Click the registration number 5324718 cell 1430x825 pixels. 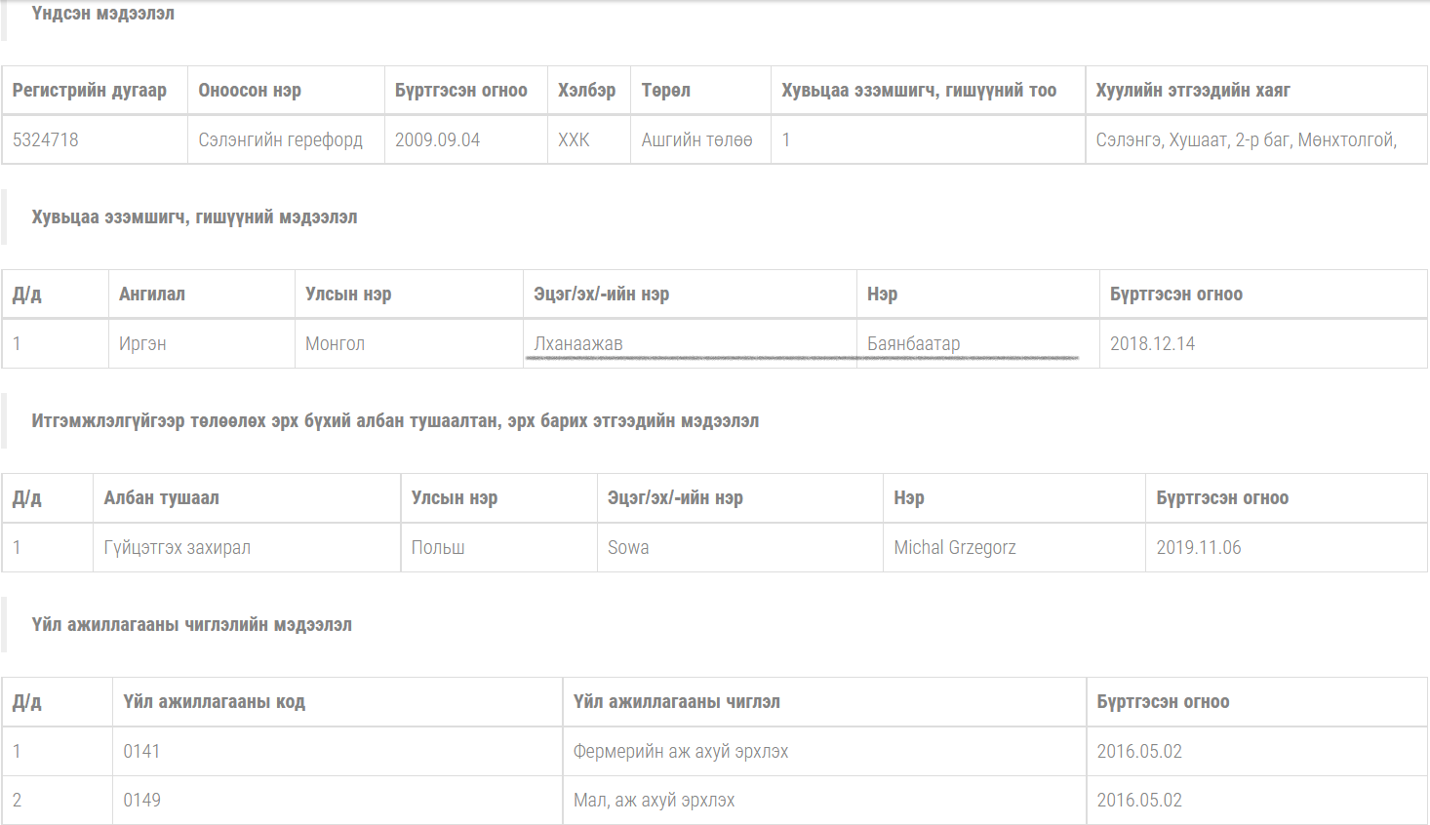pos(46,139)
